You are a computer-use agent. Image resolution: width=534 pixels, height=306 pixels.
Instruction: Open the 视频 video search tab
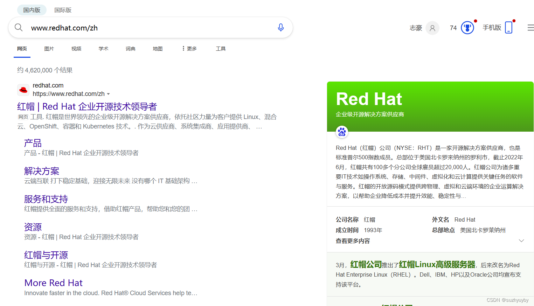point(76,48)
